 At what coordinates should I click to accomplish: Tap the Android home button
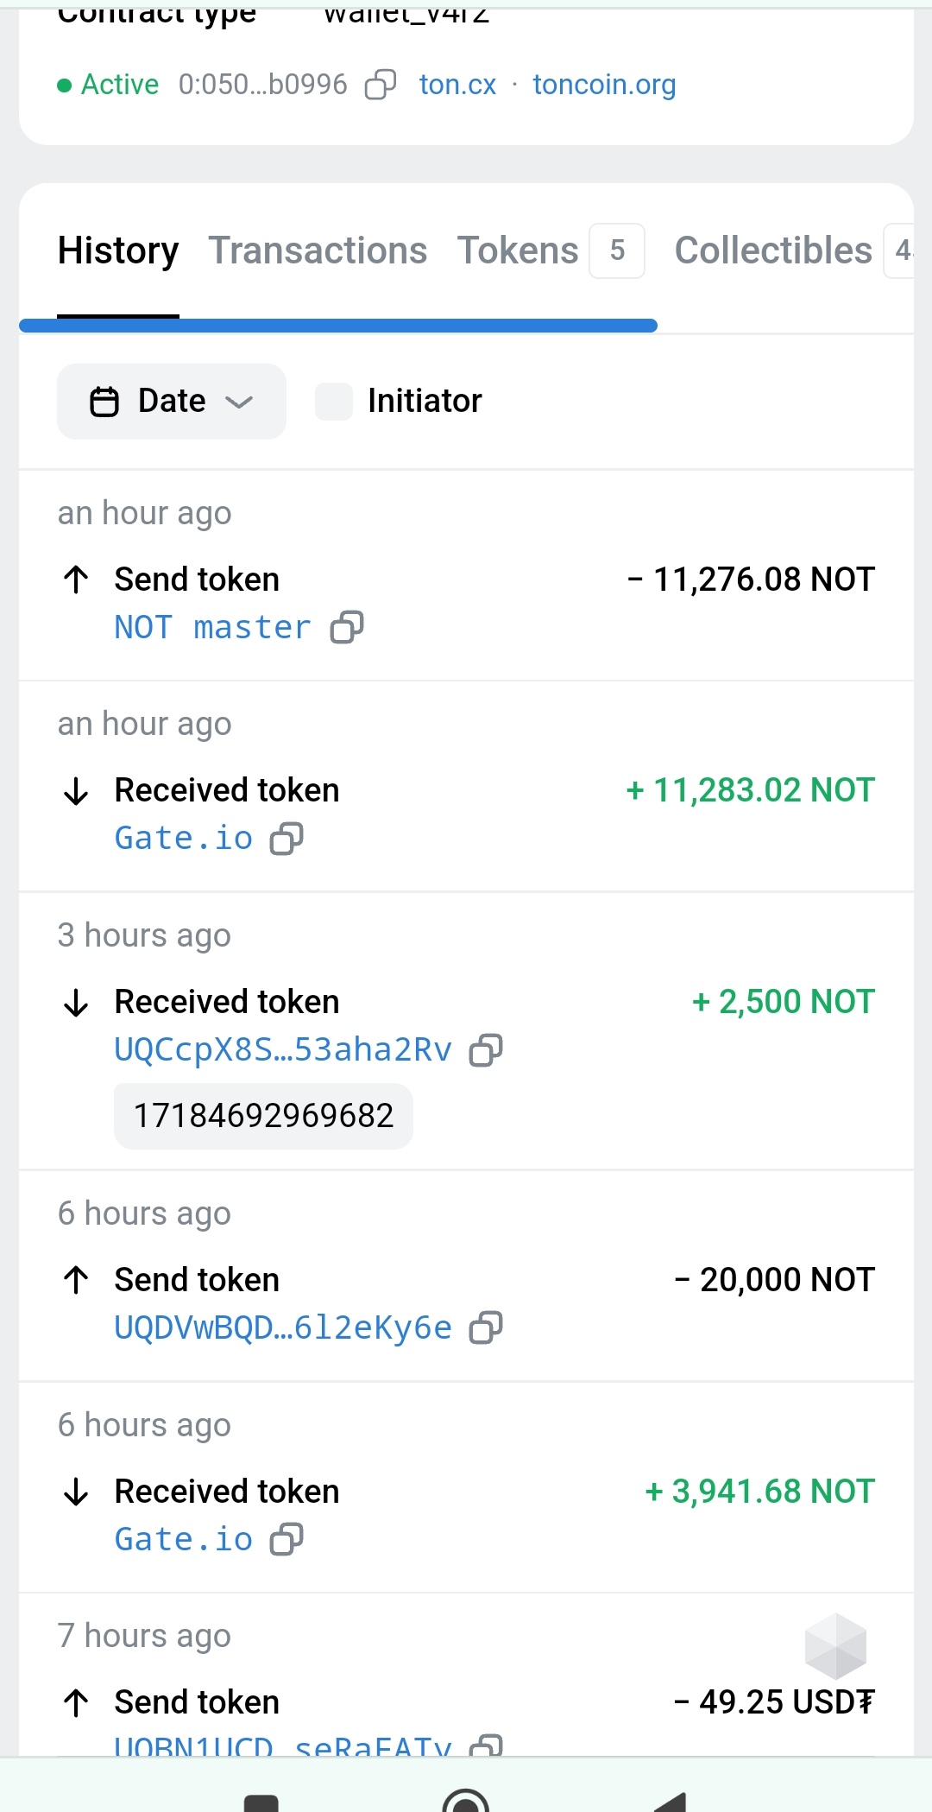465,1802
